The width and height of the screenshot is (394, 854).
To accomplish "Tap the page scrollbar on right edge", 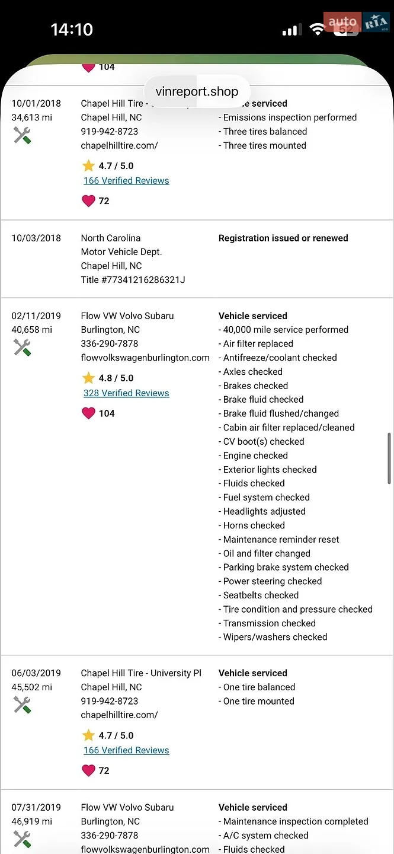I will pyautogui.click(x=389, y=458).
